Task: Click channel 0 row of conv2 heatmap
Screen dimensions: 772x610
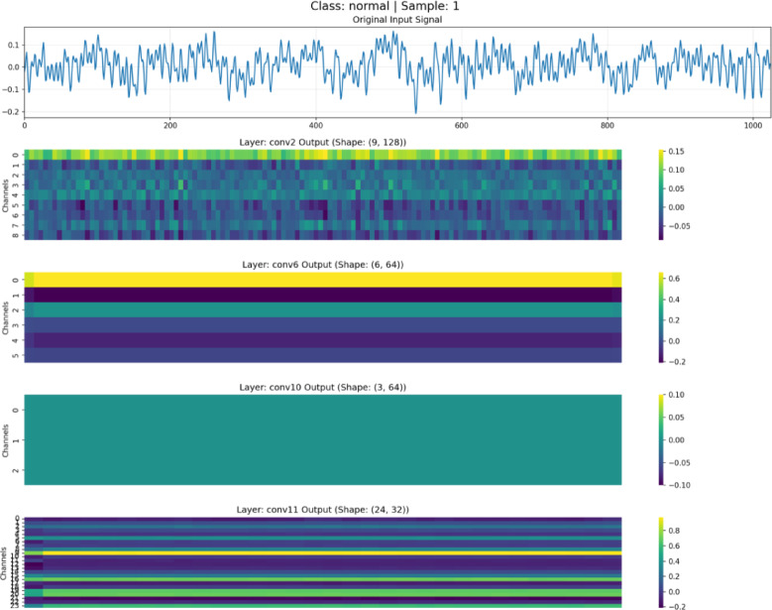Action: coord(323,155)
